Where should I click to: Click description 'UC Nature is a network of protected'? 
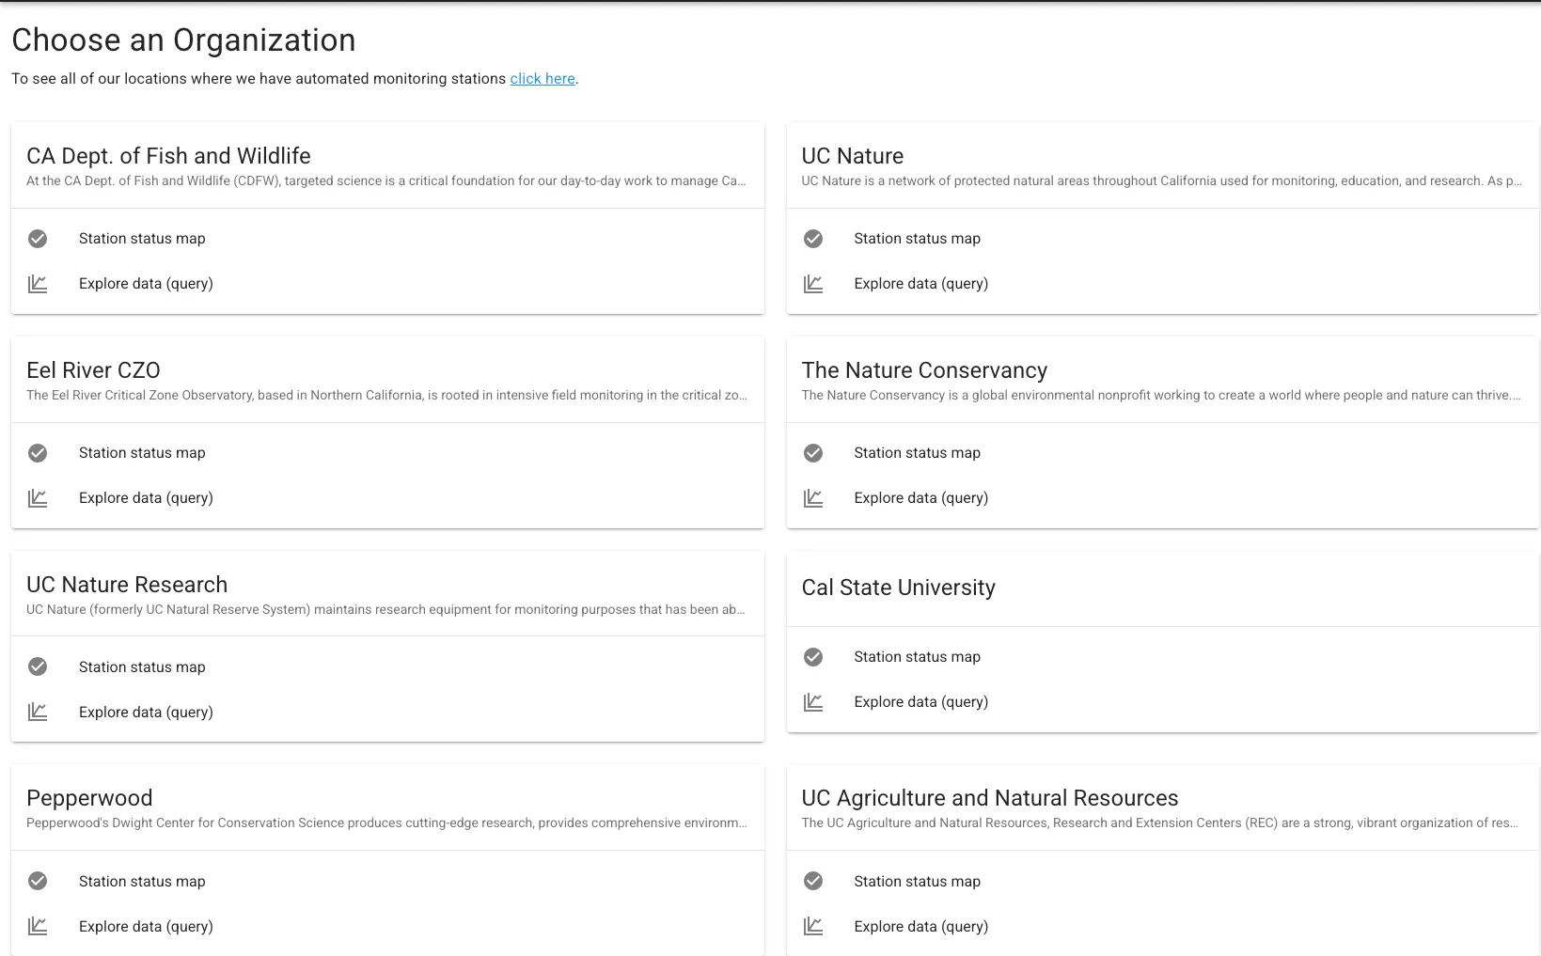click(1162, 181)
